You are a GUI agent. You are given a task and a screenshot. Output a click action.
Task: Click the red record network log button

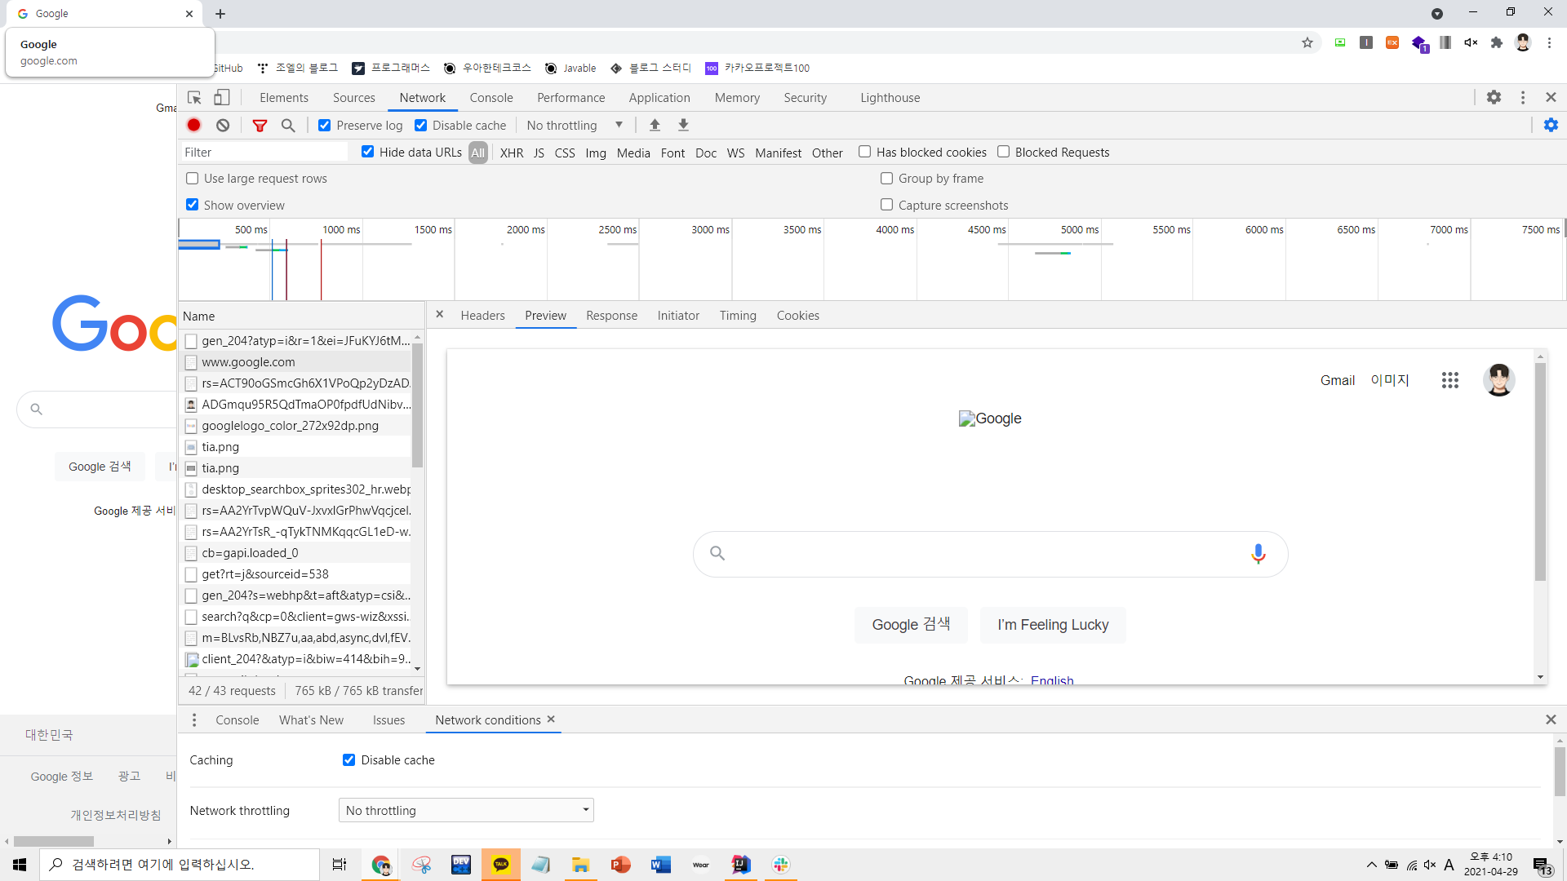tap(193, 125)
